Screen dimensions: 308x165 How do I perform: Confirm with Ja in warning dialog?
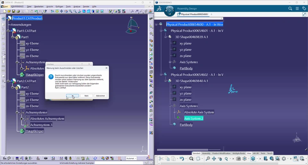click(73, 96)
